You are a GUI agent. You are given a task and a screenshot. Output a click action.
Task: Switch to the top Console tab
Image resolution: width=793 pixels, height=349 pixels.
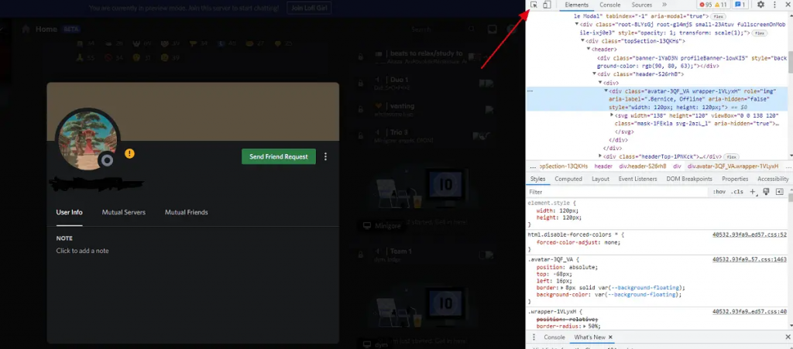(x=610, y=5)
